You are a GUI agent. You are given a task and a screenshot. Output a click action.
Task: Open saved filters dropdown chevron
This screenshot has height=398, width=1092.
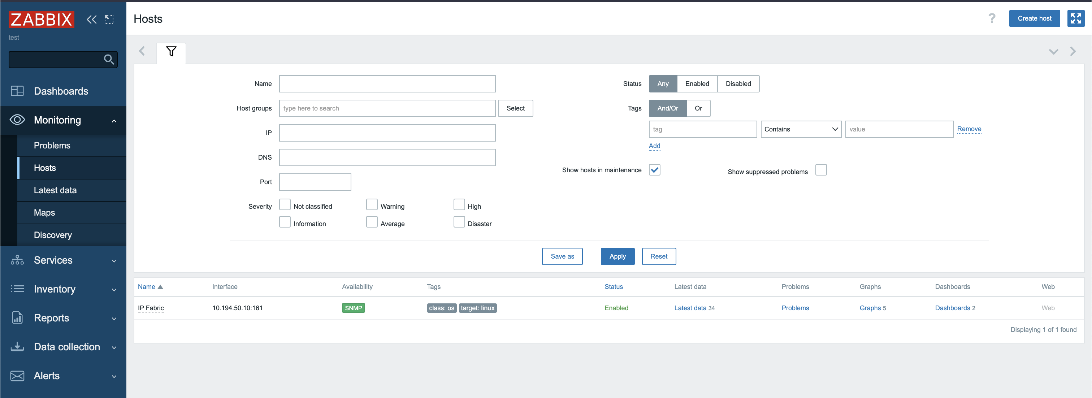[x=1053, y=52]
